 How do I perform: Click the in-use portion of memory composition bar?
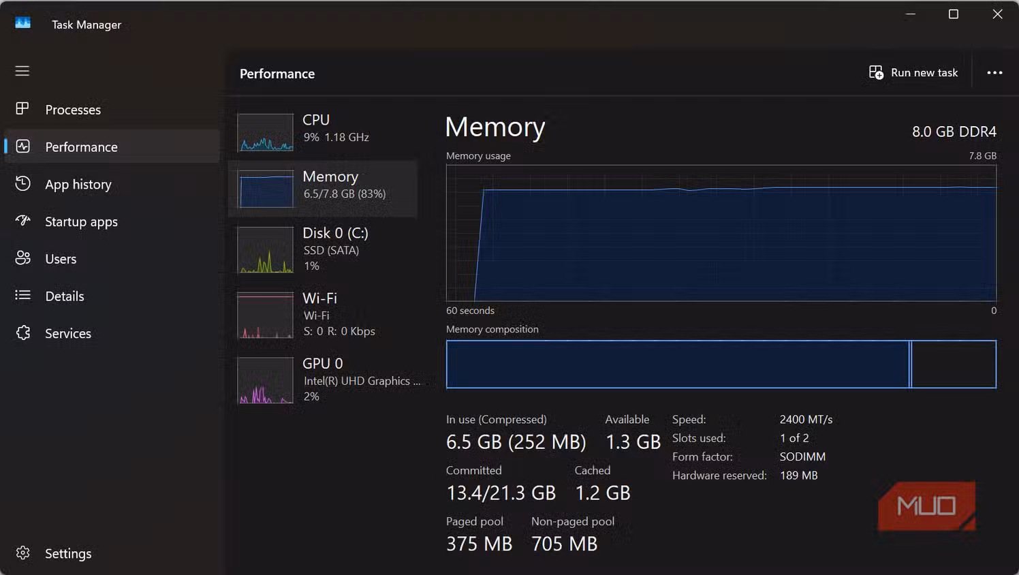coord(678,364)
